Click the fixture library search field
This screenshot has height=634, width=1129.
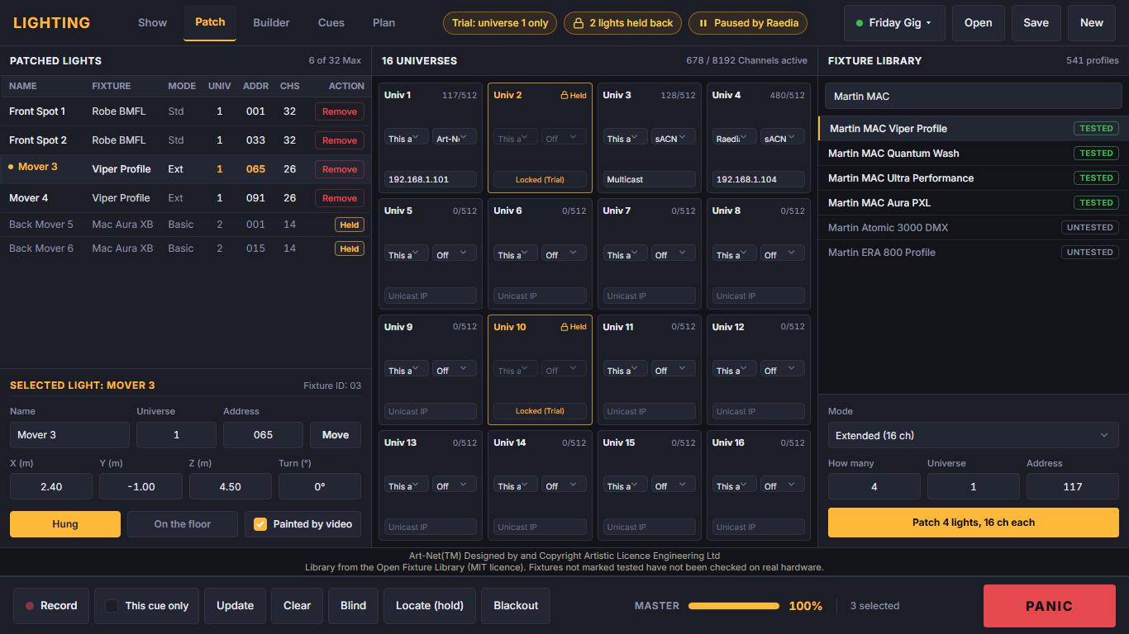[974, 97]
